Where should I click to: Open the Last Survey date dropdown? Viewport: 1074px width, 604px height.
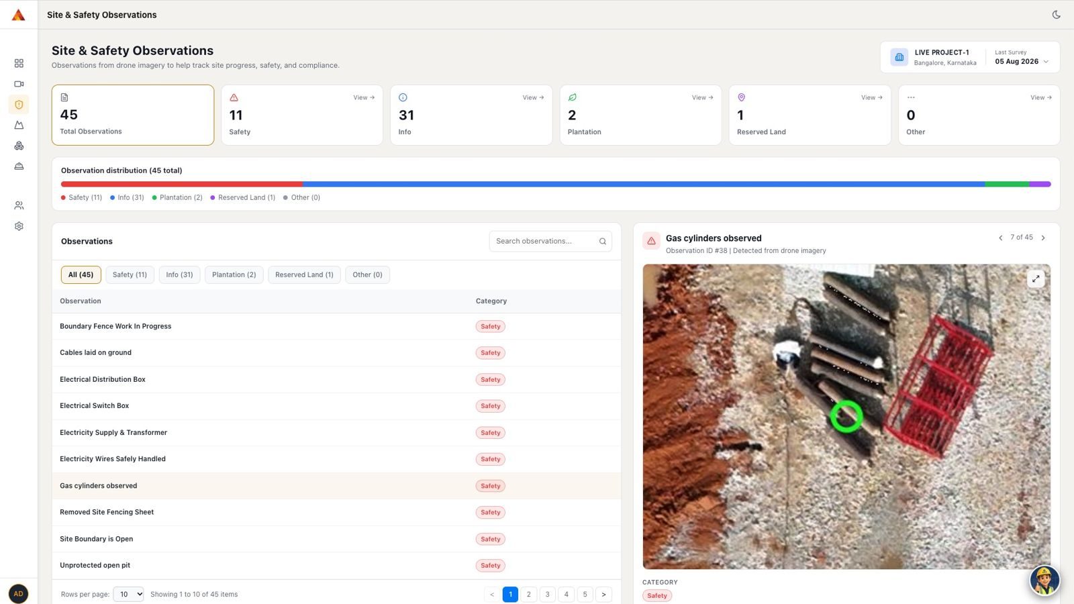(x=1022, y=62)
